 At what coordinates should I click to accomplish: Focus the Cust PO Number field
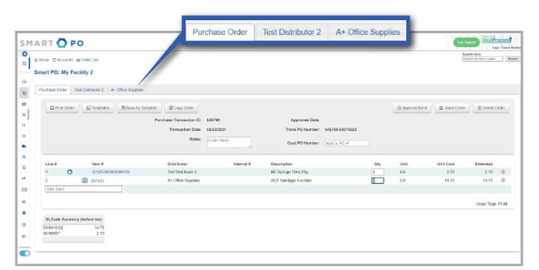[347, 143]
